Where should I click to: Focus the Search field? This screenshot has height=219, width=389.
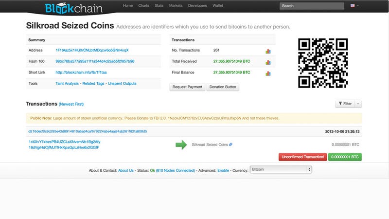312,6
